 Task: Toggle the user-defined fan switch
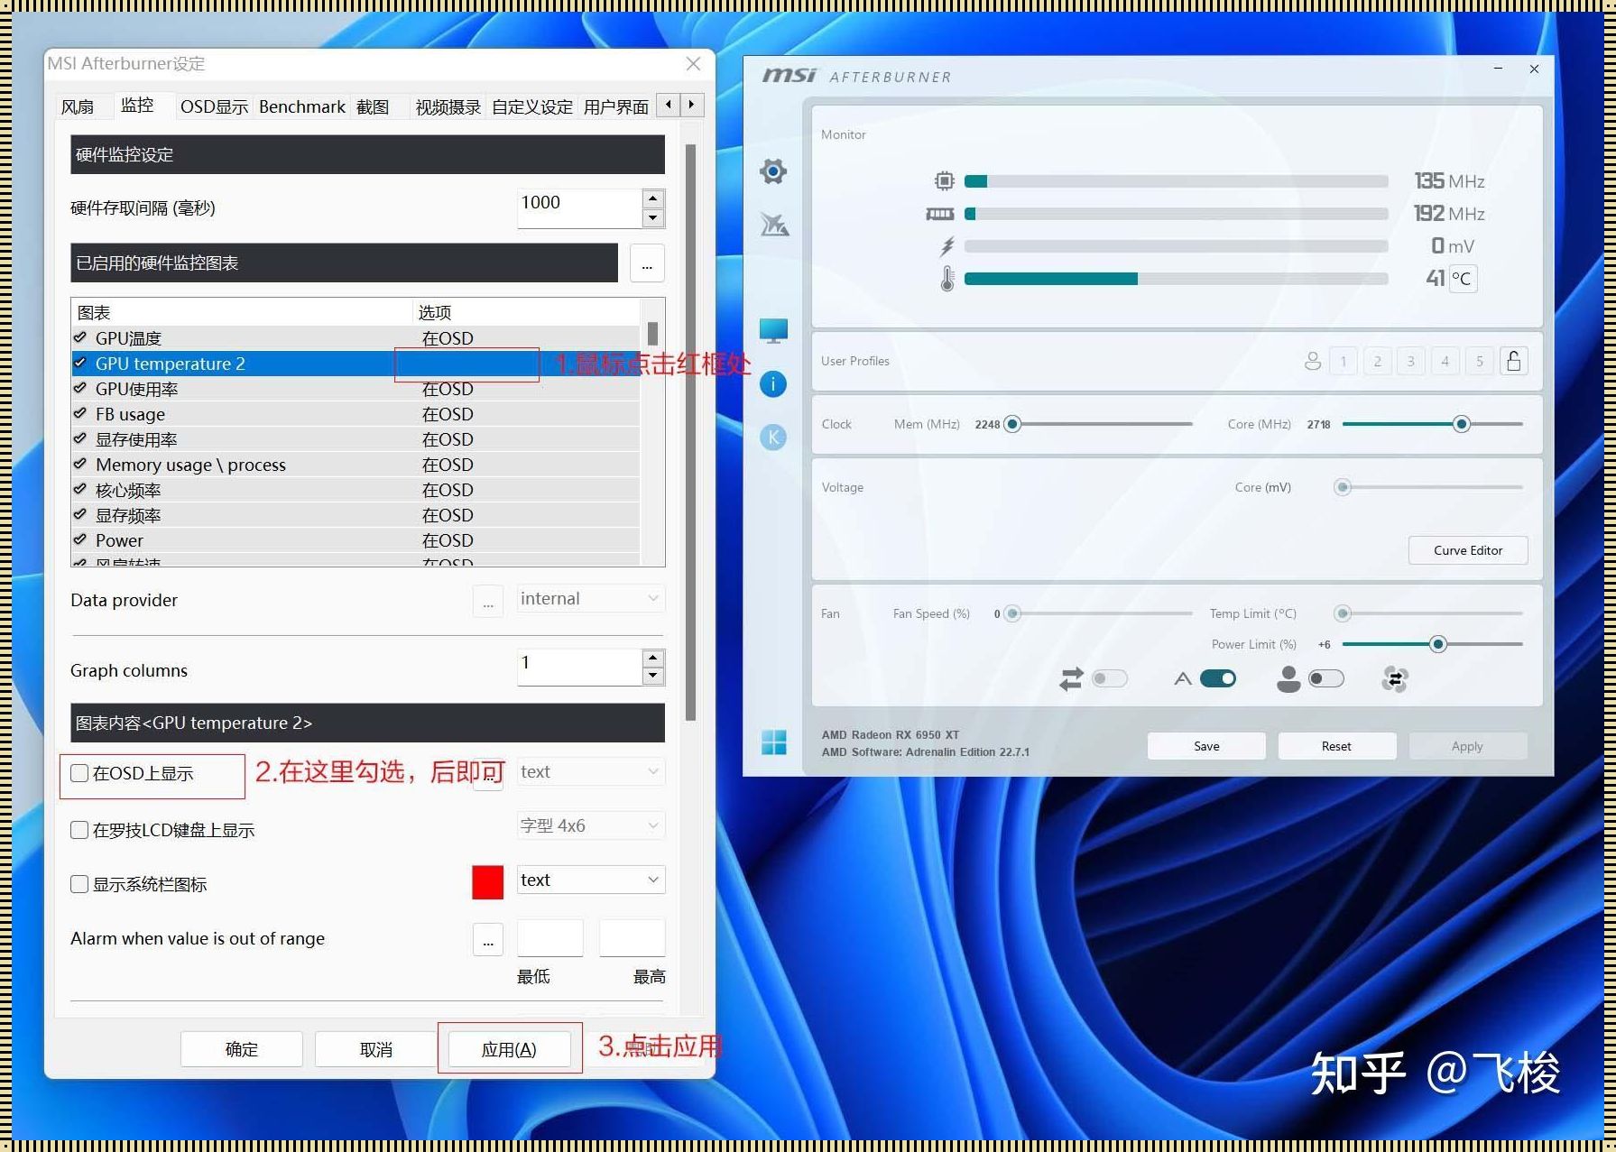click(x=1326, y=678)
